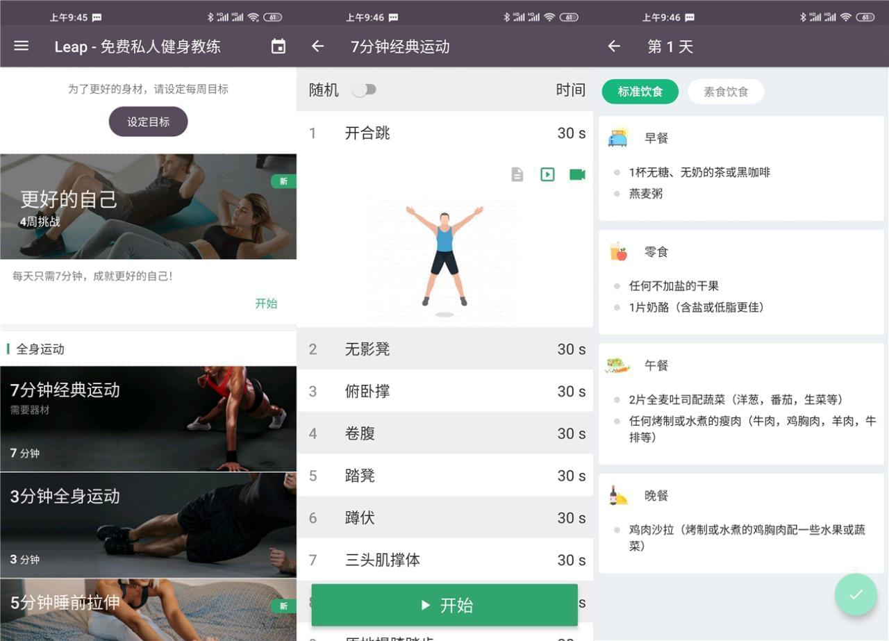This screenshot has width=889, height=641.
Task: Expand exercise 4 卷腹 row
Action: 444,433
